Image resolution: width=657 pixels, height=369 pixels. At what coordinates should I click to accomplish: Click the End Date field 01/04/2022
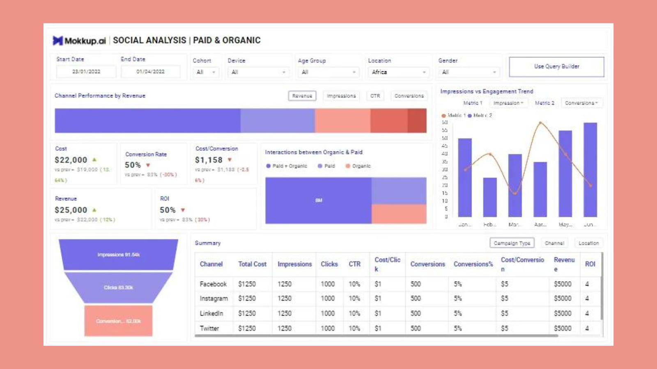pos(151,71)
